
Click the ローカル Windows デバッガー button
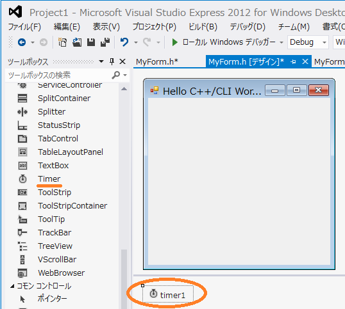pos(224,42)
